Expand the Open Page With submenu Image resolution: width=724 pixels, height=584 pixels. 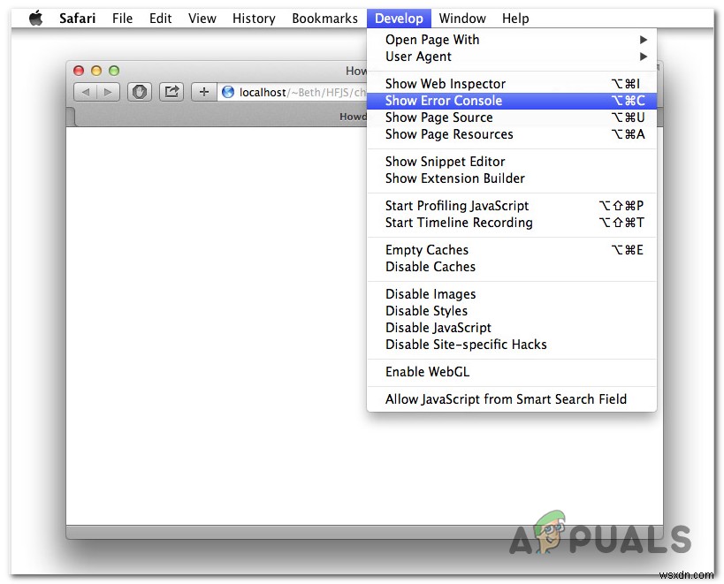432,39
